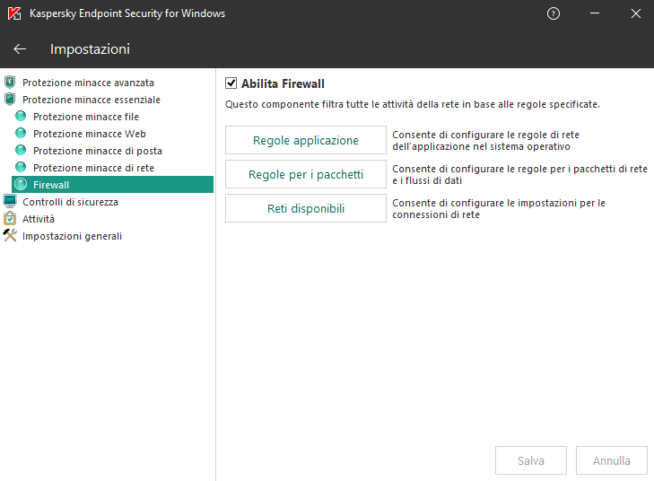The image size is (654, 481).
Task: Click description 'regole di rete dell'applicazione'
Action: (486, 141)
